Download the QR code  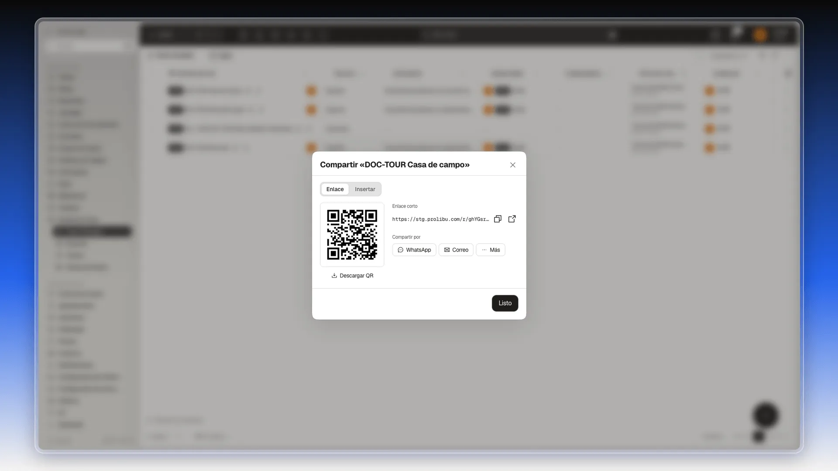pyautogui.click(x=352, y=276)
